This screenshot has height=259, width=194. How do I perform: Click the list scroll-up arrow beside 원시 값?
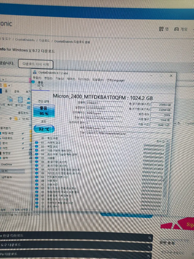[168, 141]
